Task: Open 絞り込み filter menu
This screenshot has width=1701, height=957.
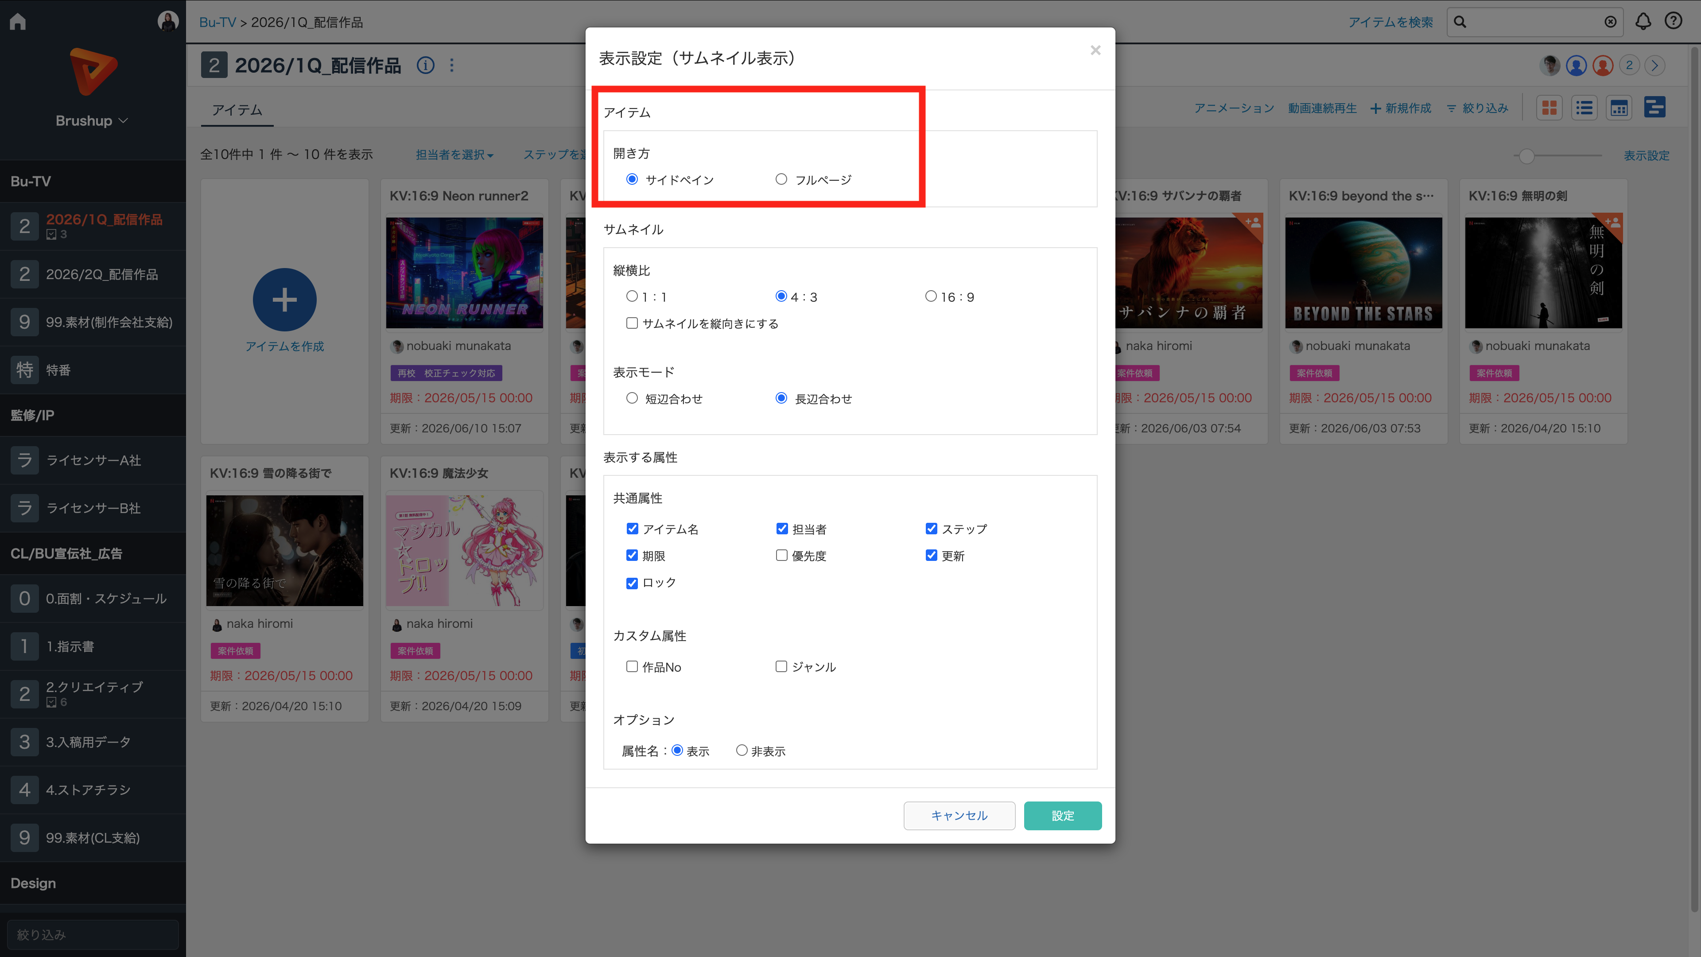Action: (1478, 108)
